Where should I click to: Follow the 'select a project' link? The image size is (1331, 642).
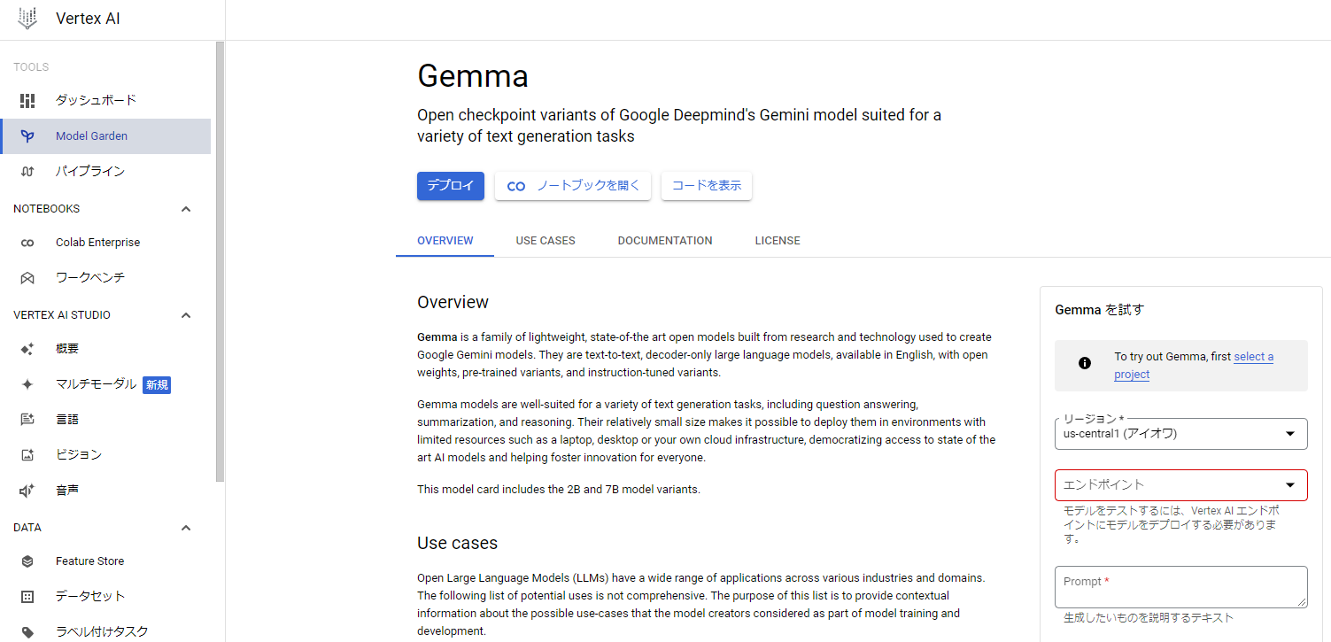click(x=1253, y=357)
